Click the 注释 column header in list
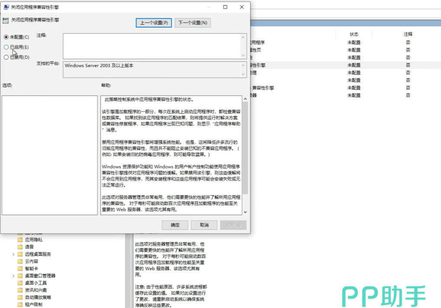 point(408,34)
